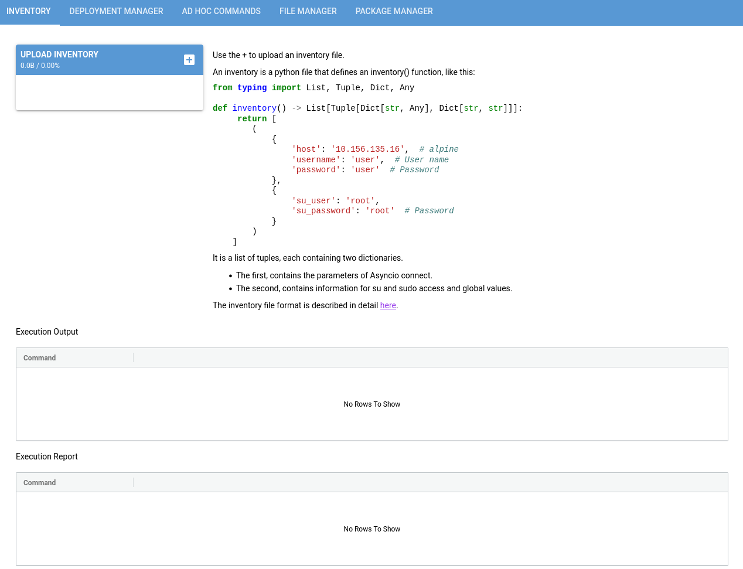This screenshot has width=743, height=569.
Task: Click the Execution Report heading
Action: 47,456
